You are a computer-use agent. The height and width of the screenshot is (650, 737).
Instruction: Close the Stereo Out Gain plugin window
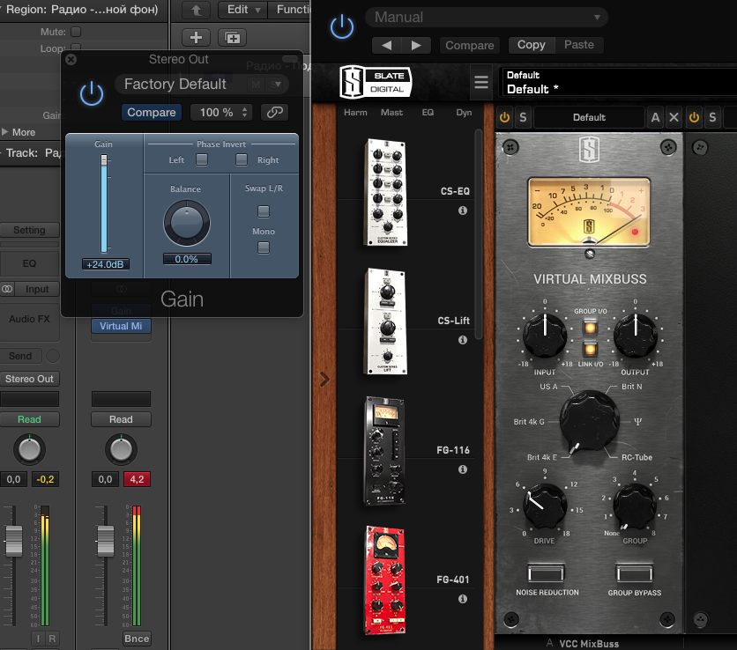(x=71, y=60)
